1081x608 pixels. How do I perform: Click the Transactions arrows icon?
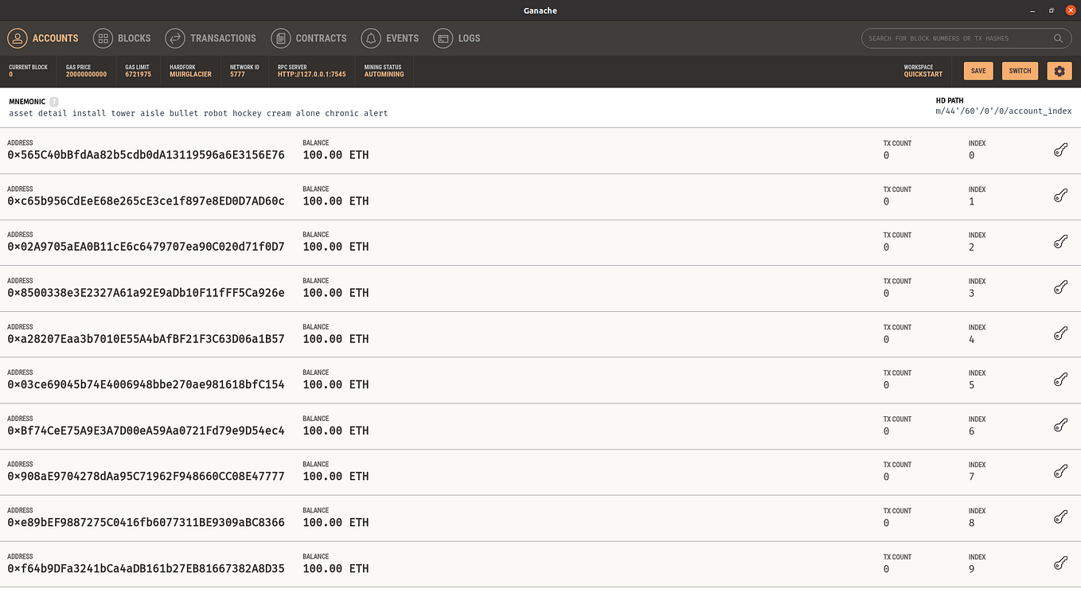click(x=174, y=37)
